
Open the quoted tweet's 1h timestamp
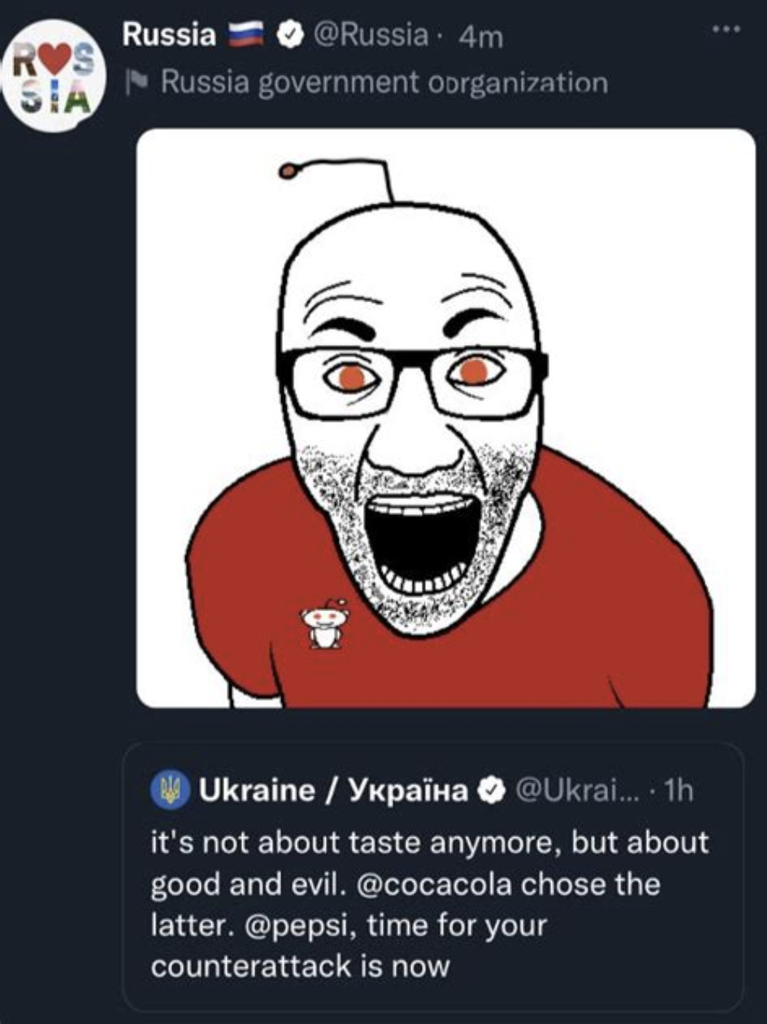(x=679, y=790)
